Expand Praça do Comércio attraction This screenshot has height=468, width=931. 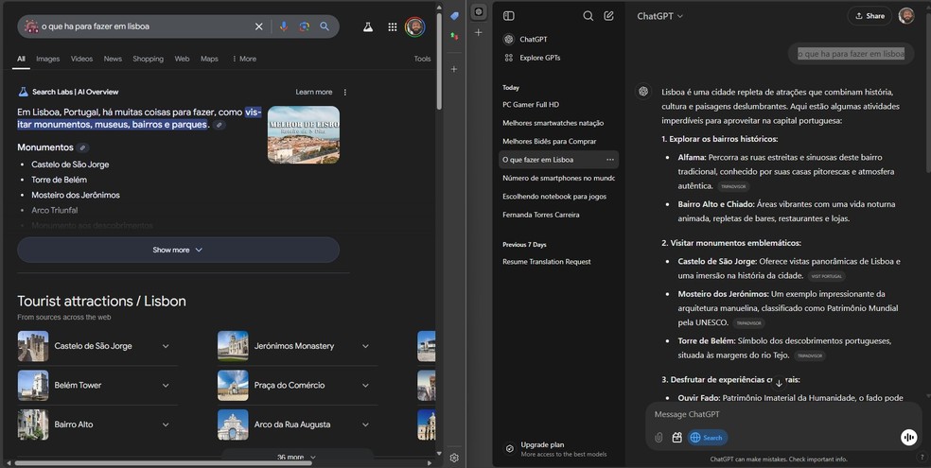click(365, 386)
